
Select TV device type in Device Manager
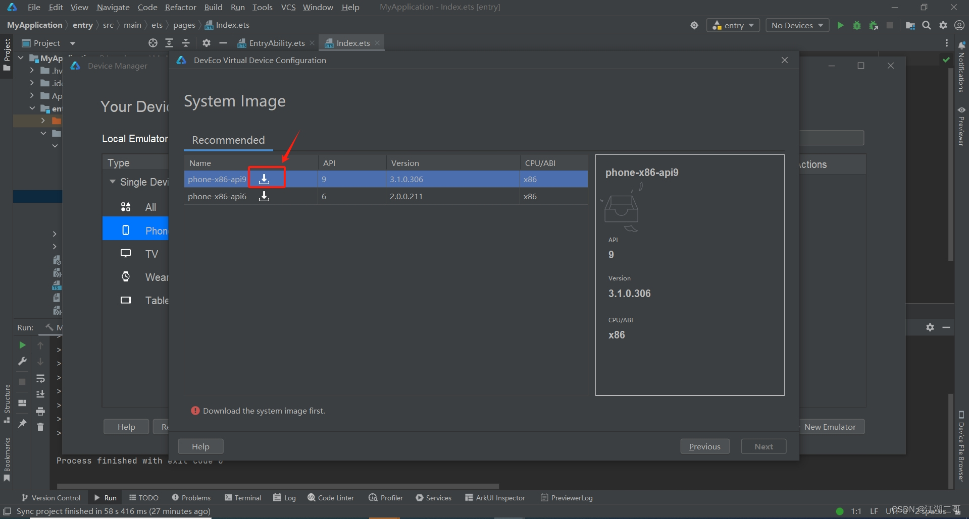135,254
